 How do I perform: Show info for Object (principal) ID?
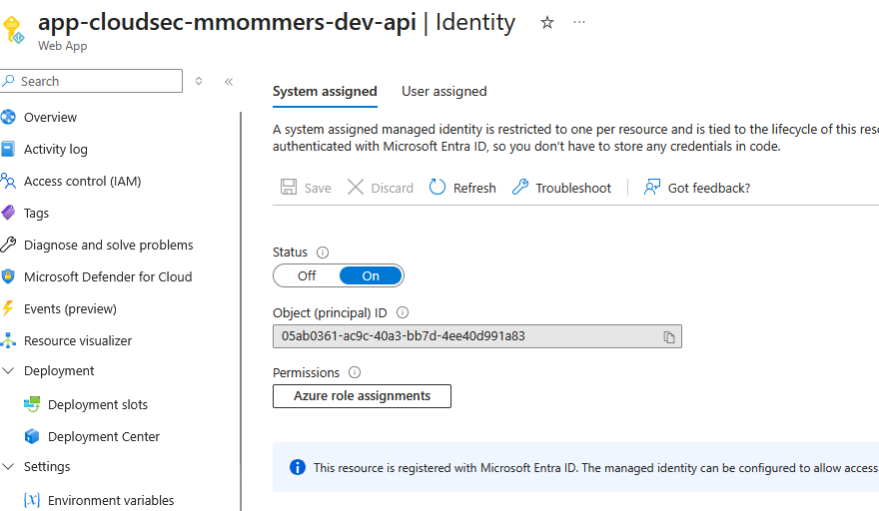(x=403, y=312)
